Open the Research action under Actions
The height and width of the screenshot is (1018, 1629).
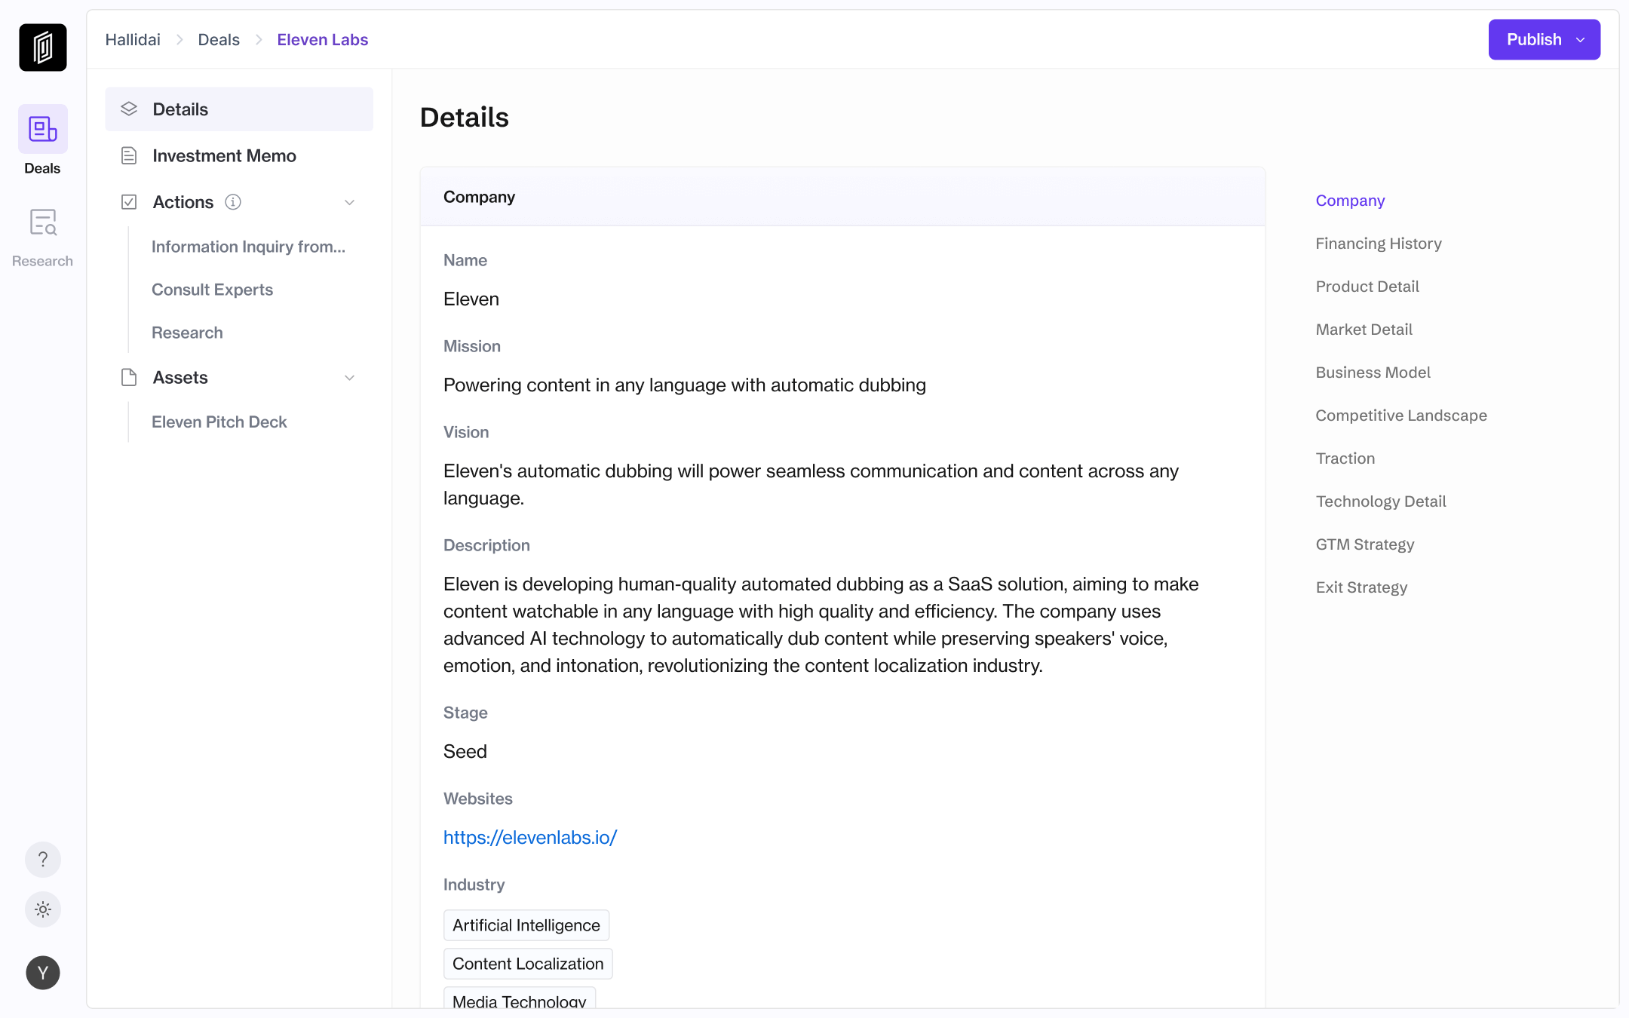[x=187, y=333]
